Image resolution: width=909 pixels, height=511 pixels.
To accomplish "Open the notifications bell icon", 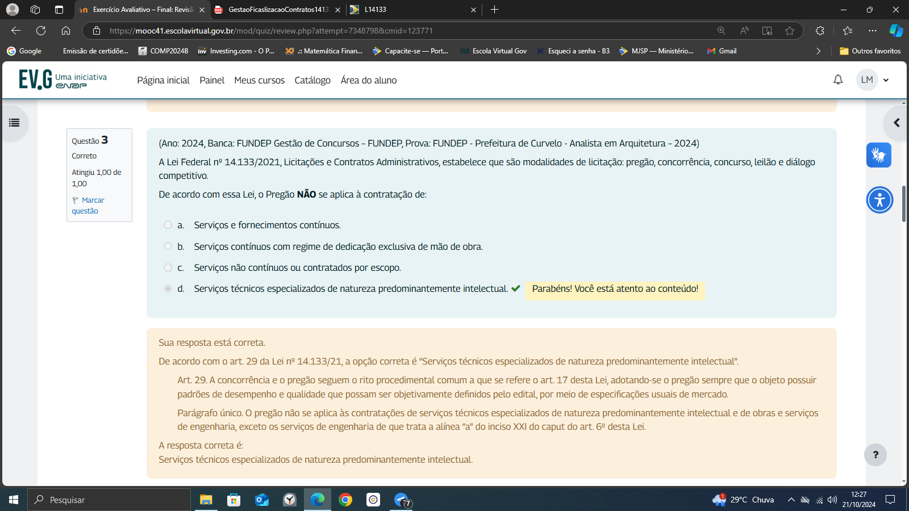I will [x=838, y=80].
